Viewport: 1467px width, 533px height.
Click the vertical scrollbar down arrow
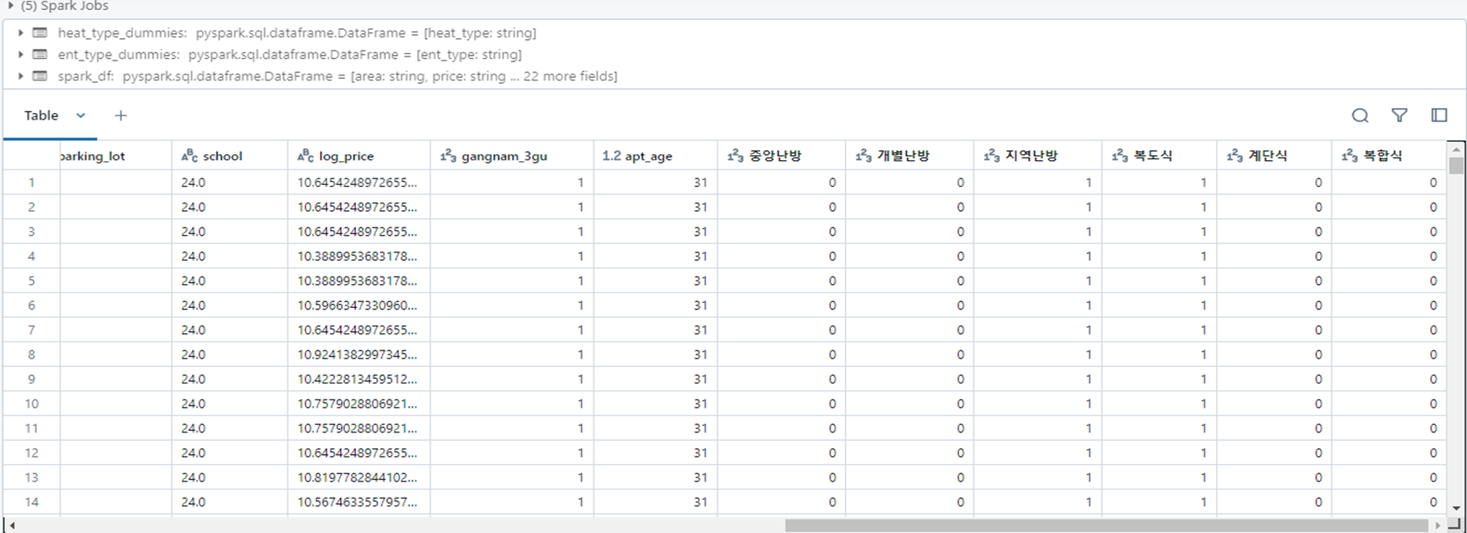click(x=1455, y=508)
